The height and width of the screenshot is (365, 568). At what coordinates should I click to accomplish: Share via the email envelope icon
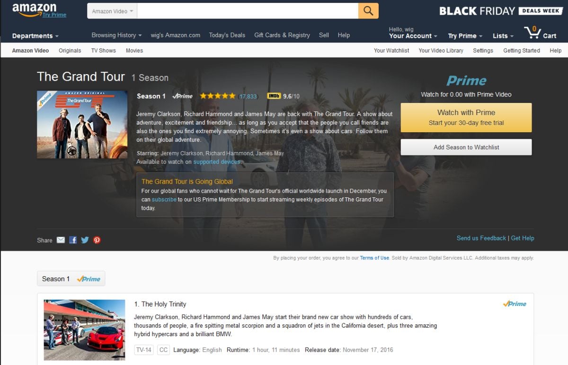(61, 240)
